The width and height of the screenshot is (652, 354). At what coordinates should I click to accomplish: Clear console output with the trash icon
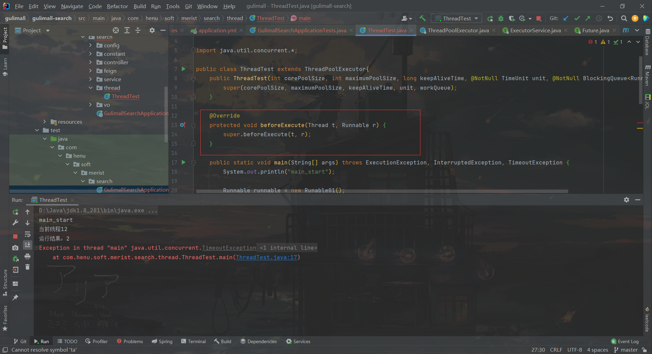click(x=28, y=267)
